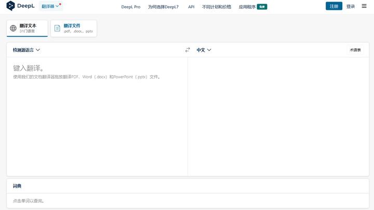Open the 中文 target language dropdown

(204, 50)
